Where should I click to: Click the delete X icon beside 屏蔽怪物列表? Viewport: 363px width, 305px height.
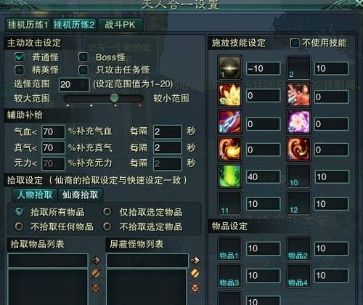coord(195,288)
